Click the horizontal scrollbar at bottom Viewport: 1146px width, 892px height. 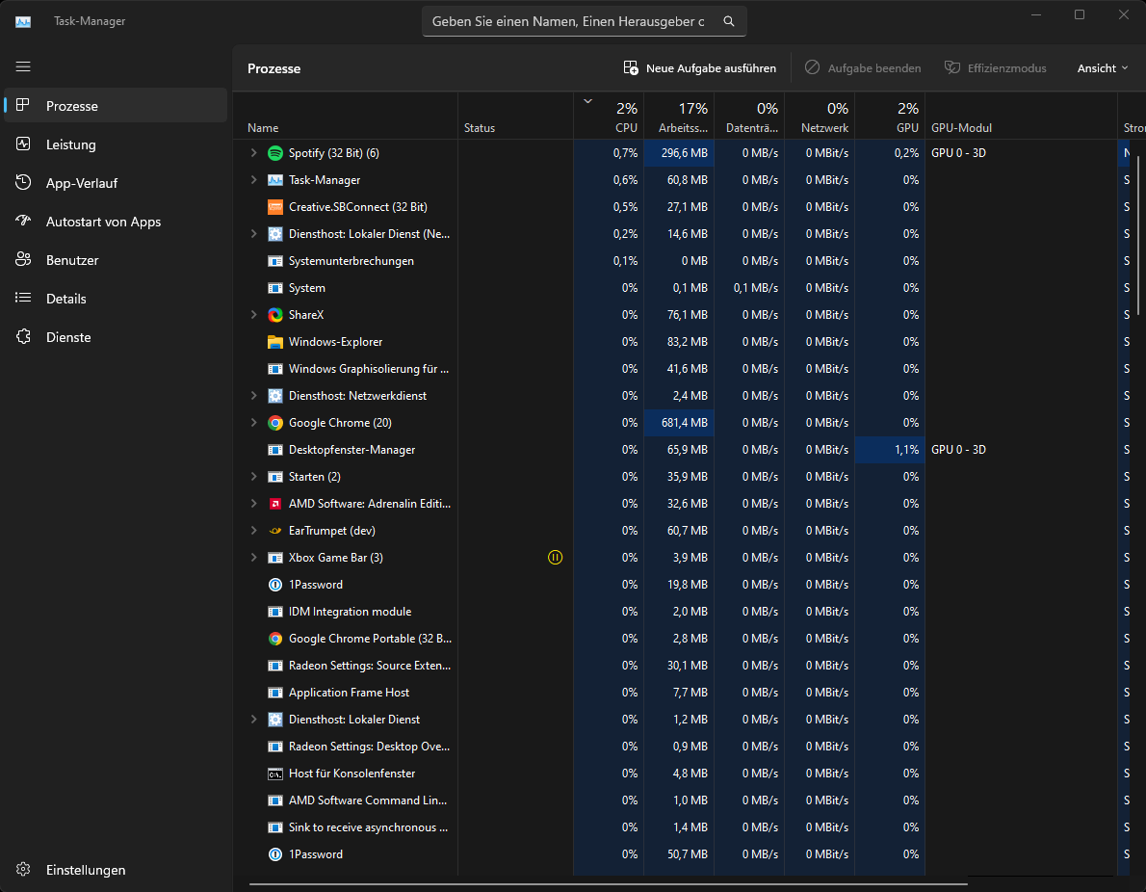click(x=608, y=884)
